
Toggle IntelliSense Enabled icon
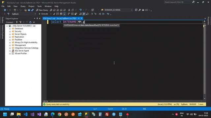pos(65,14)
